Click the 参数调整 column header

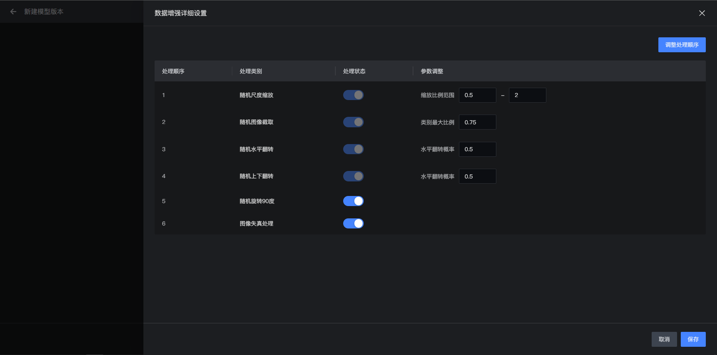click(432, 71)
